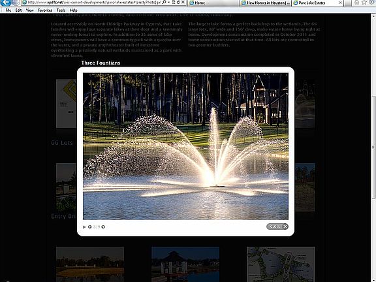
Task: Open the gazebo thumbnail at bottom
Action: pyautogui.click(x=185, y=264)
